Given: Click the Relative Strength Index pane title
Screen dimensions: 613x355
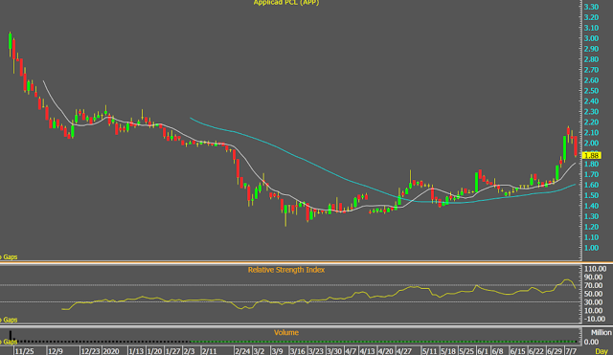Looking at the screenshot, I should [x=286, y=270].
